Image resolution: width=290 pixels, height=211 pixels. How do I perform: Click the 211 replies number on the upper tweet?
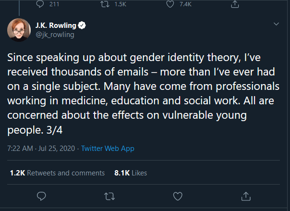[55, 4]
